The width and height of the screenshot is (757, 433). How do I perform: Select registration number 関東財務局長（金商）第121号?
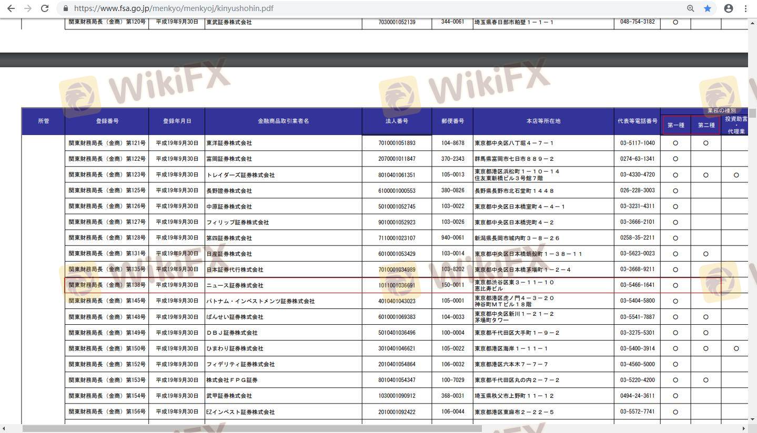107,143
